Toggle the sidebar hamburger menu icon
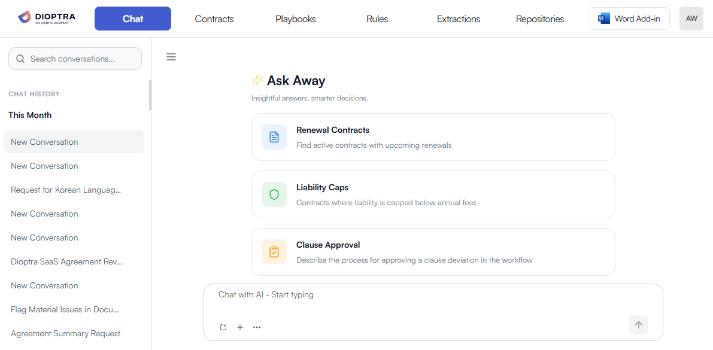The height and width of the screenshot is (350, 713). [171, 57]
